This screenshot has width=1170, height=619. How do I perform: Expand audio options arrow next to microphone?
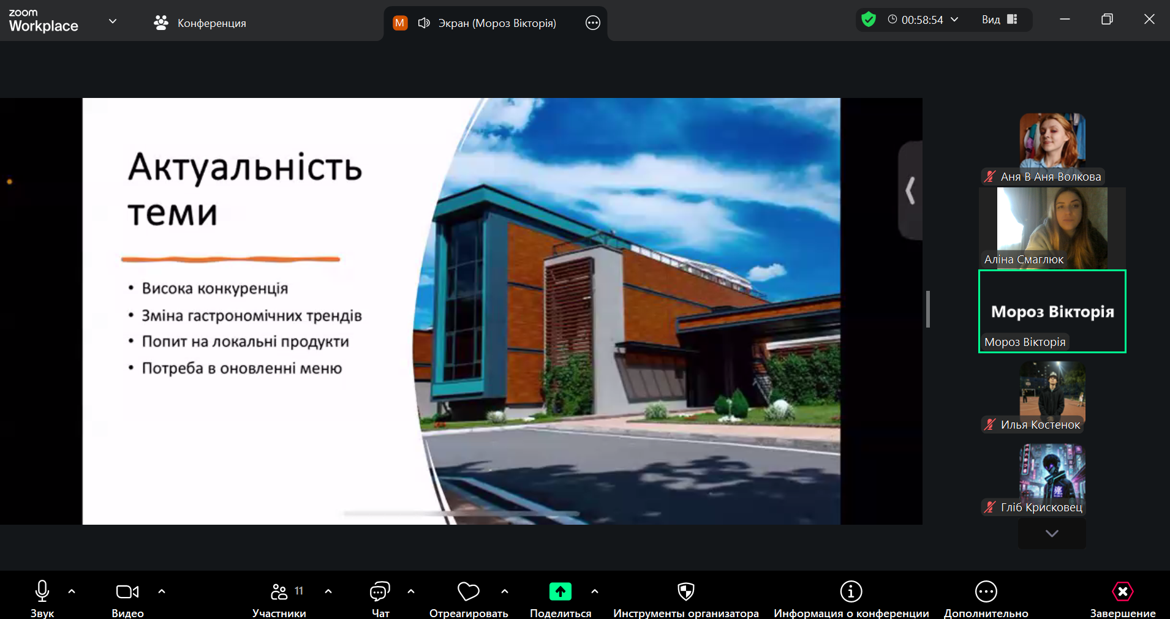[72, 591]
